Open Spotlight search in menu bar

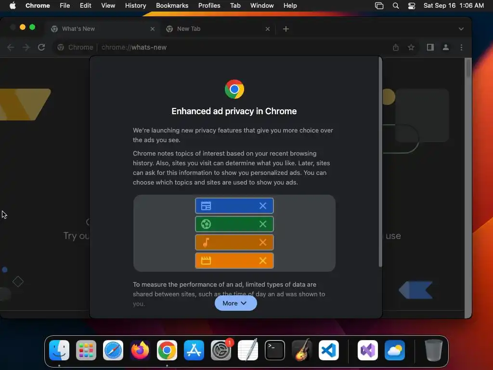pyautogui.click(x=396, y=6)
